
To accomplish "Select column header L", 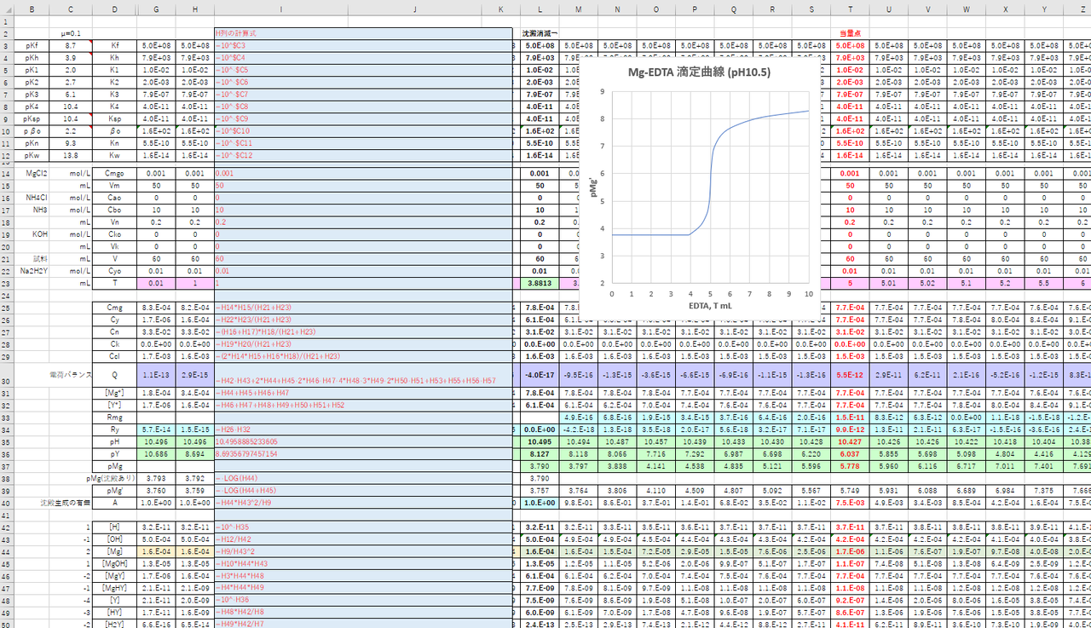I will [x=540, y=9].
